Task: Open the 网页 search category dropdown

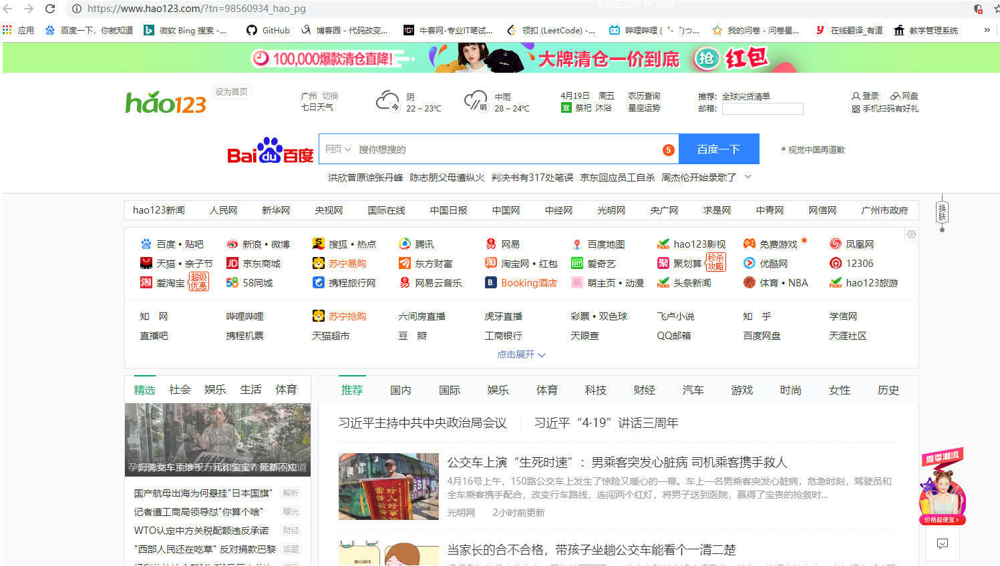Action: point(337,149)
